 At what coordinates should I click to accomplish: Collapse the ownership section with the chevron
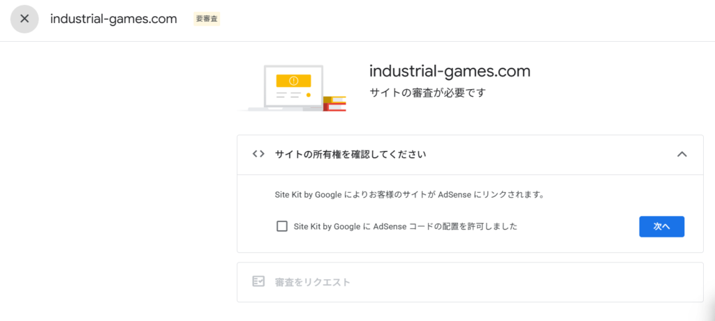(682, 155)
